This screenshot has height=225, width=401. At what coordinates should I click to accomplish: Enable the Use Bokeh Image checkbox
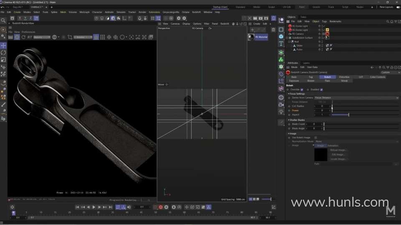[315, 137]
